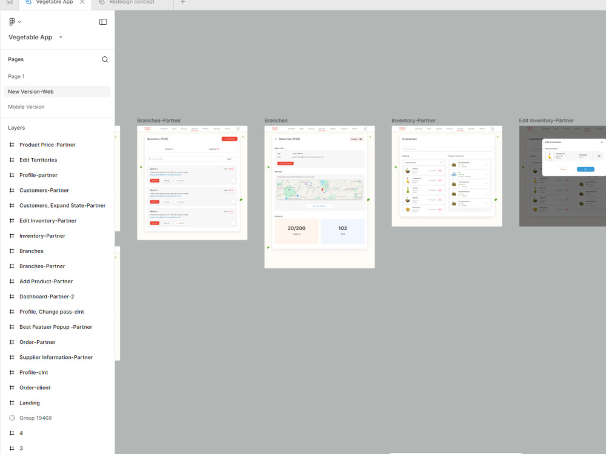Click the Edit Inventory-Partner frame title on canvas
Screen dimensions: 606x454
coord(546,120)
